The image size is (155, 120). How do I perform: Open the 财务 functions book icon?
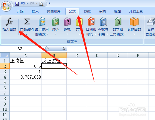click(x=55, y=22)
